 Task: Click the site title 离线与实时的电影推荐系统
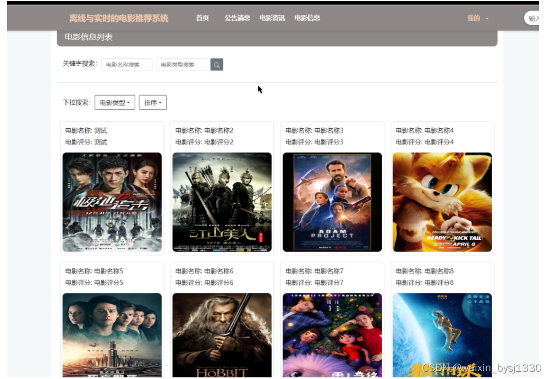click(x=119, y=18)
